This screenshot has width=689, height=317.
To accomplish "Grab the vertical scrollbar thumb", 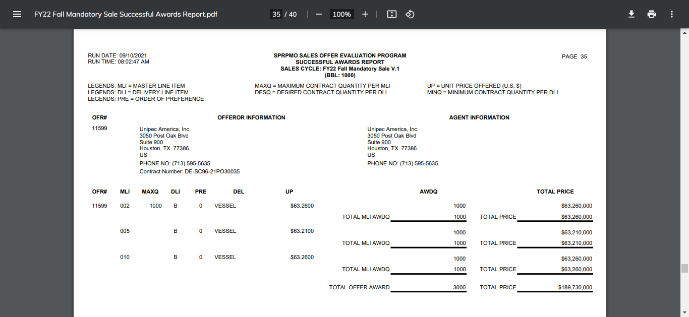I will (x=684, y=268).
